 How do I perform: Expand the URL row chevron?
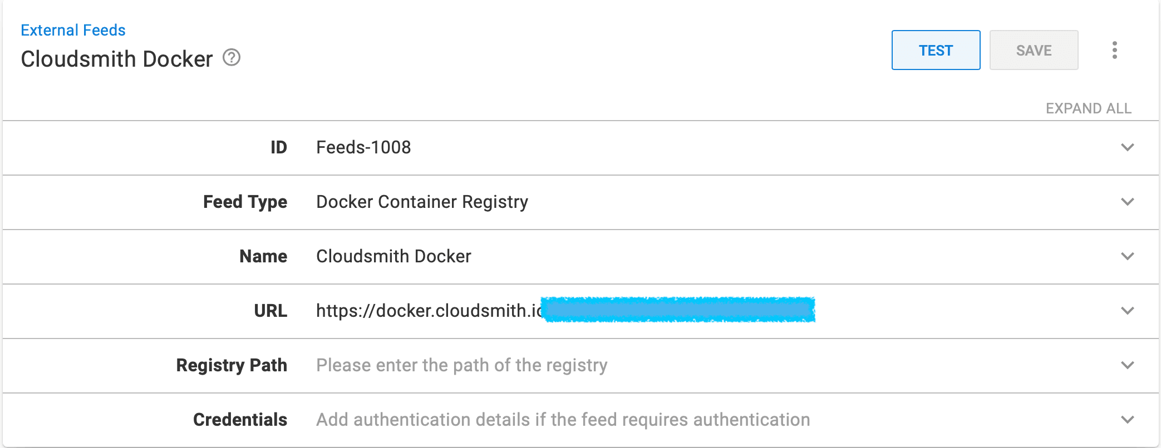point(1128,311)
